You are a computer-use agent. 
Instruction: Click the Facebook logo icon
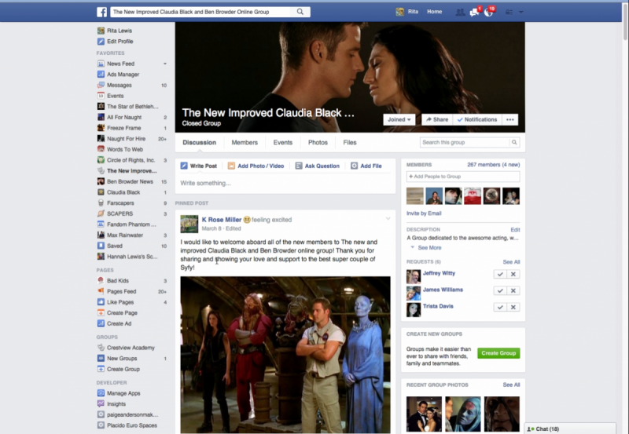coord(102,12)
